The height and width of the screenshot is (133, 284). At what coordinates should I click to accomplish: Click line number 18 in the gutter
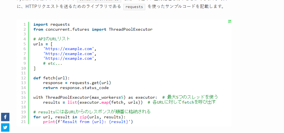[24, 107]
